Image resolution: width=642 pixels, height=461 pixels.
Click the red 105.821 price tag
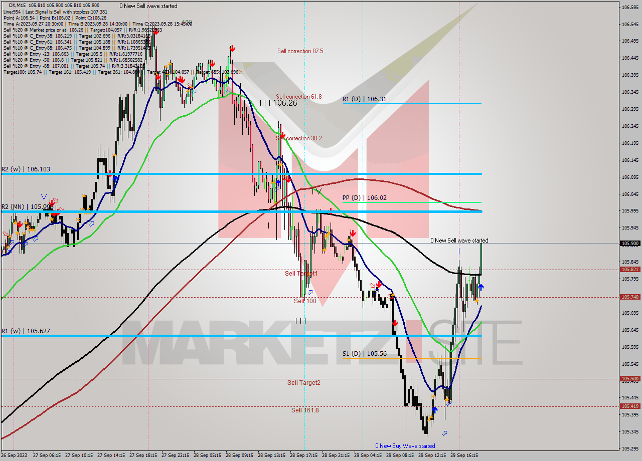pos(630,270)
